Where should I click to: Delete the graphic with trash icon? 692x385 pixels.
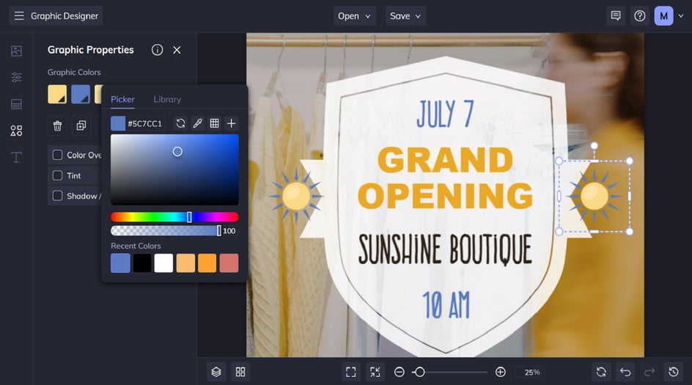(57, 126)
